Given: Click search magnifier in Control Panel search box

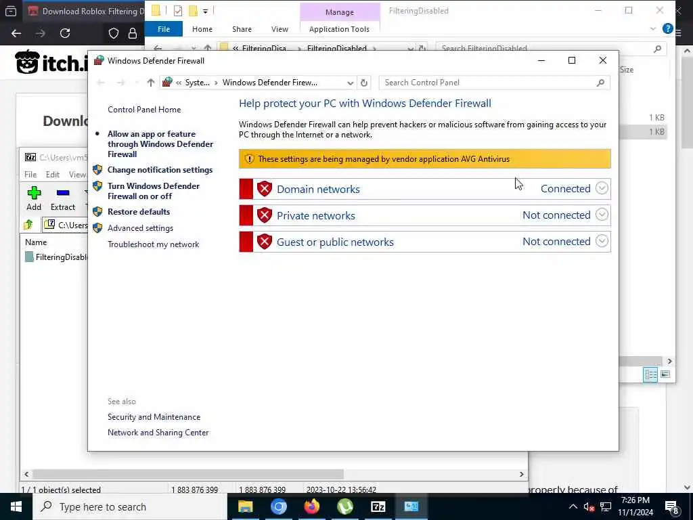Looking at the screenshot, I should point(600,83).
